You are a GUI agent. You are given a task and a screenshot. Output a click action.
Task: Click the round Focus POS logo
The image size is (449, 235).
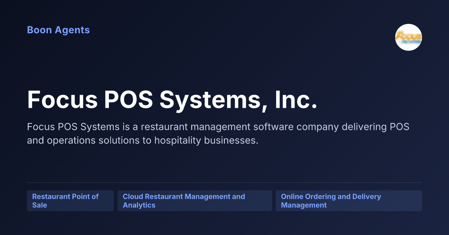tap(409, 37)
